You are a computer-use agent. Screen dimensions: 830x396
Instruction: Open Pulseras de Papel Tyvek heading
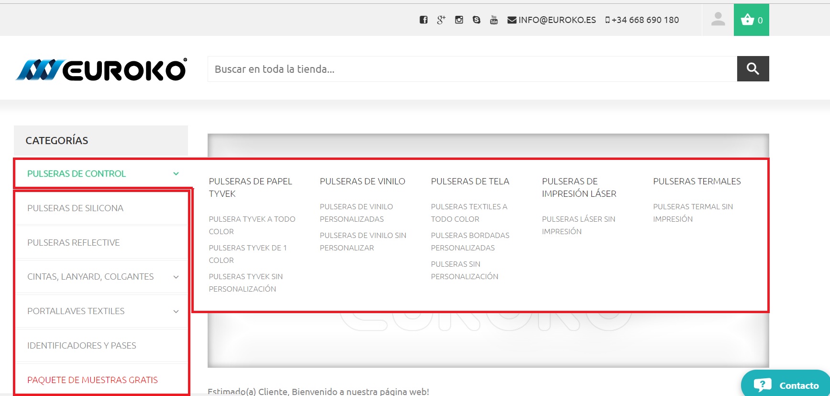251,188
